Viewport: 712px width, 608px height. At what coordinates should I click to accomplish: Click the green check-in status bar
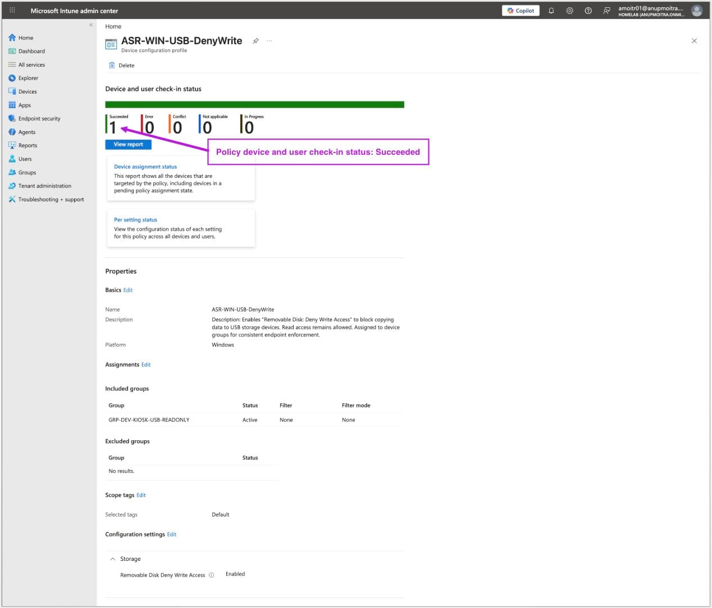coord(254,104)
